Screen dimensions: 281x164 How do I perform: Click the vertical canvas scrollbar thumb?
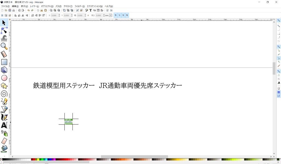click(274, 68)
